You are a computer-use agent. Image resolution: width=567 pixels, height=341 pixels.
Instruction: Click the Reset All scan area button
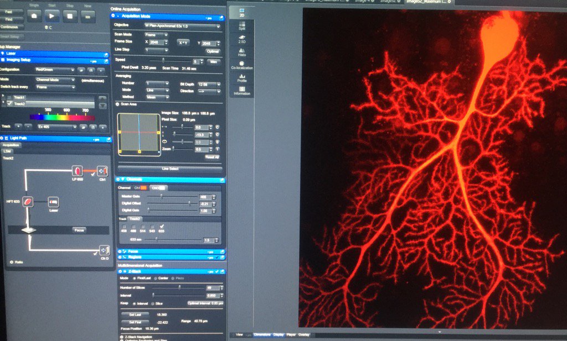212,157
